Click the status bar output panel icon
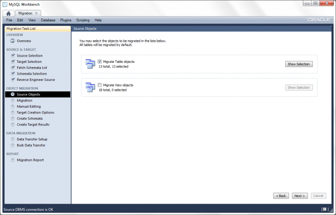 324,209
